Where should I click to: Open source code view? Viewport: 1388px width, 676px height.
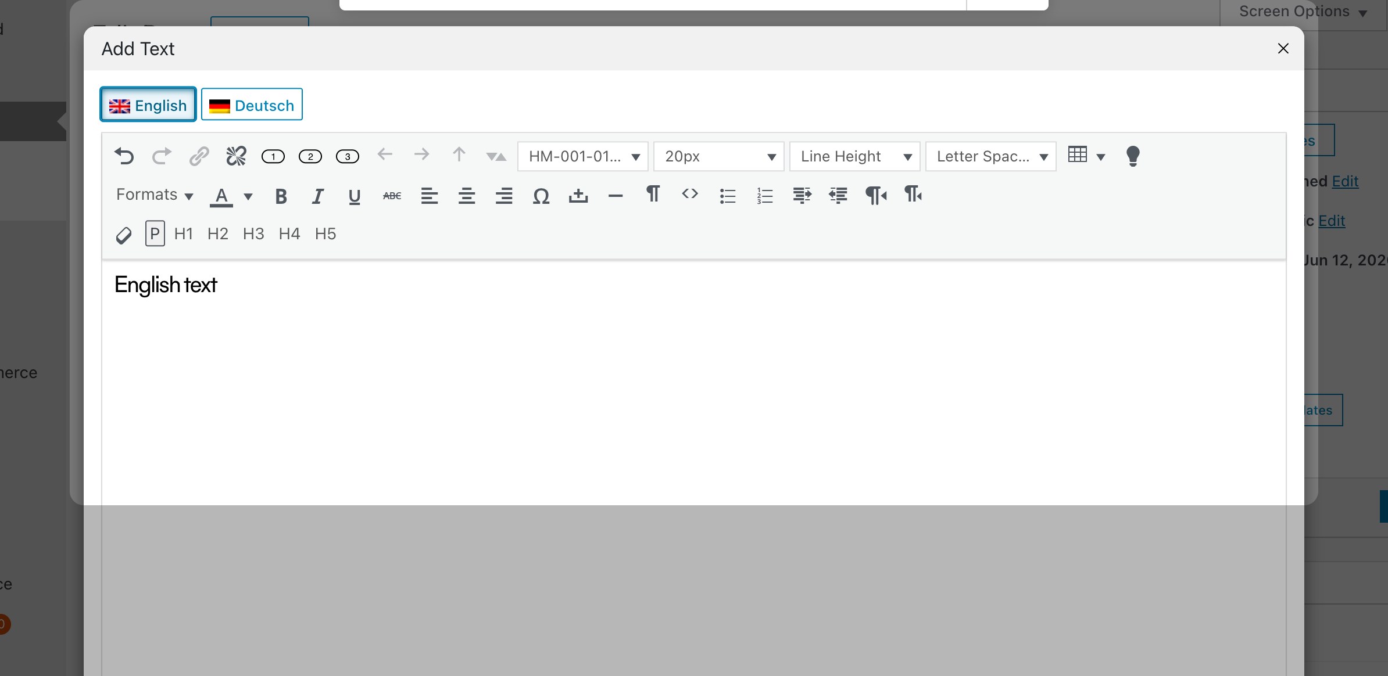(690, 194)
